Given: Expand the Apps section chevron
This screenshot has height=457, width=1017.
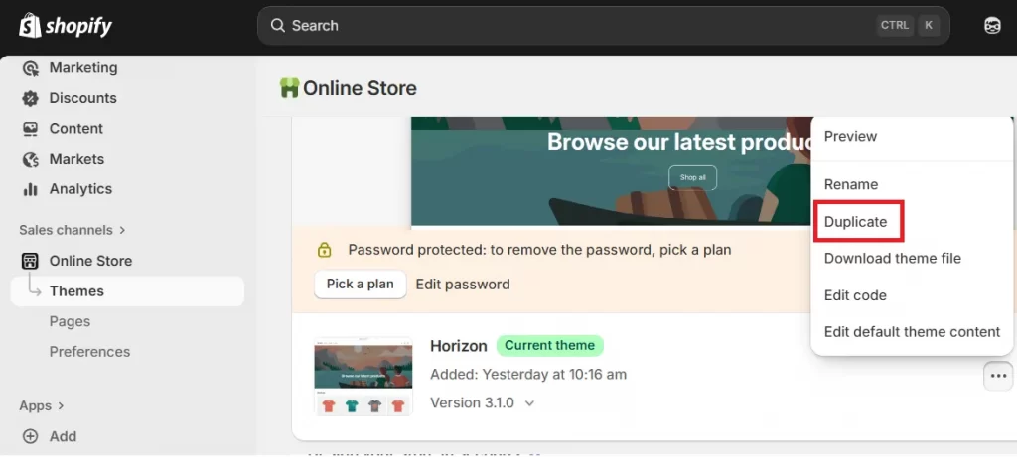Looking at the screenshot, I should click(61, 405).
